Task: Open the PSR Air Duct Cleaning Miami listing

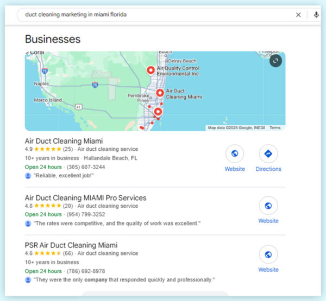Action: click(71, 245)
